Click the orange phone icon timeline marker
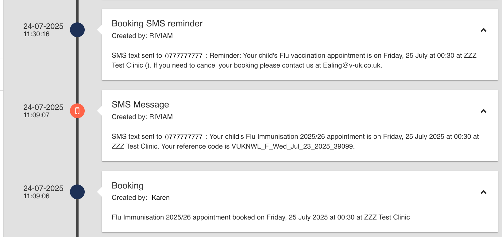The width and height of the screenshot is (502, 237). pos(77,111)
